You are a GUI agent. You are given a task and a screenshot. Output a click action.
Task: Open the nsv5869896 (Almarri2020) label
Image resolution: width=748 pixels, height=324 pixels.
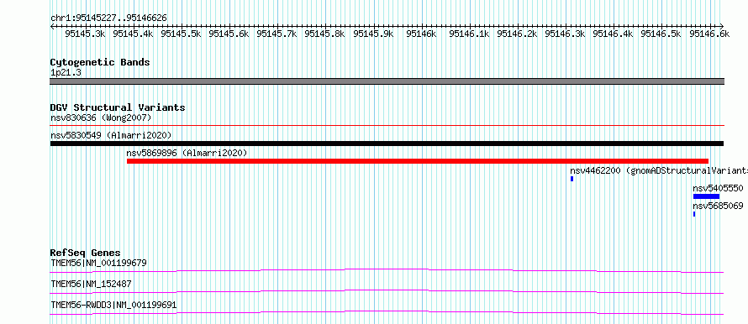tap(187, 153)
